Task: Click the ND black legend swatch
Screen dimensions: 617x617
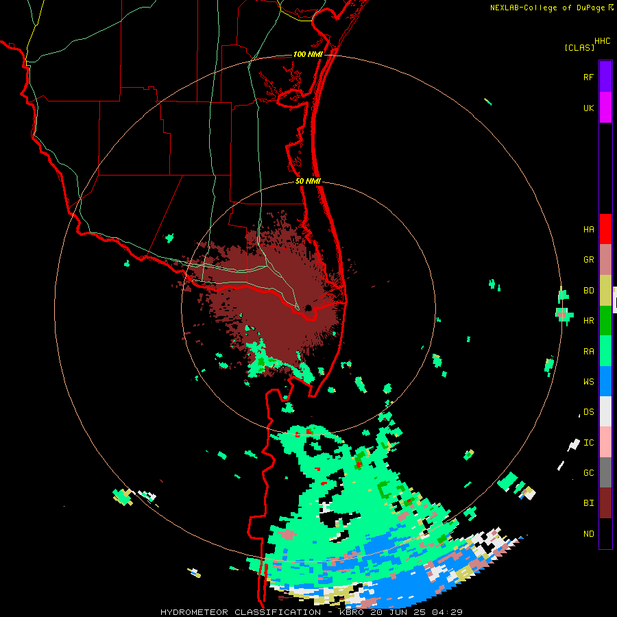Action: [x=605, y=533]
